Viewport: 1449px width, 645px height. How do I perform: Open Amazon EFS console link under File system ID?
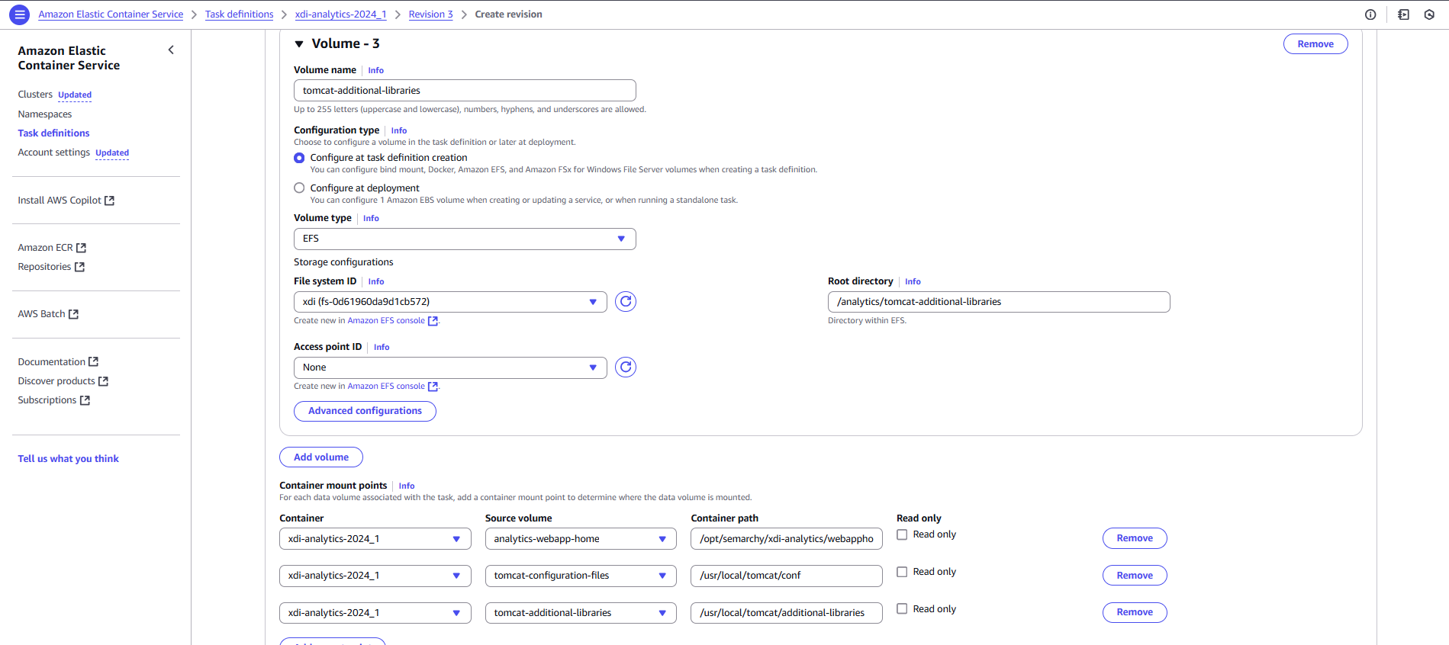(x=386, y=321)
